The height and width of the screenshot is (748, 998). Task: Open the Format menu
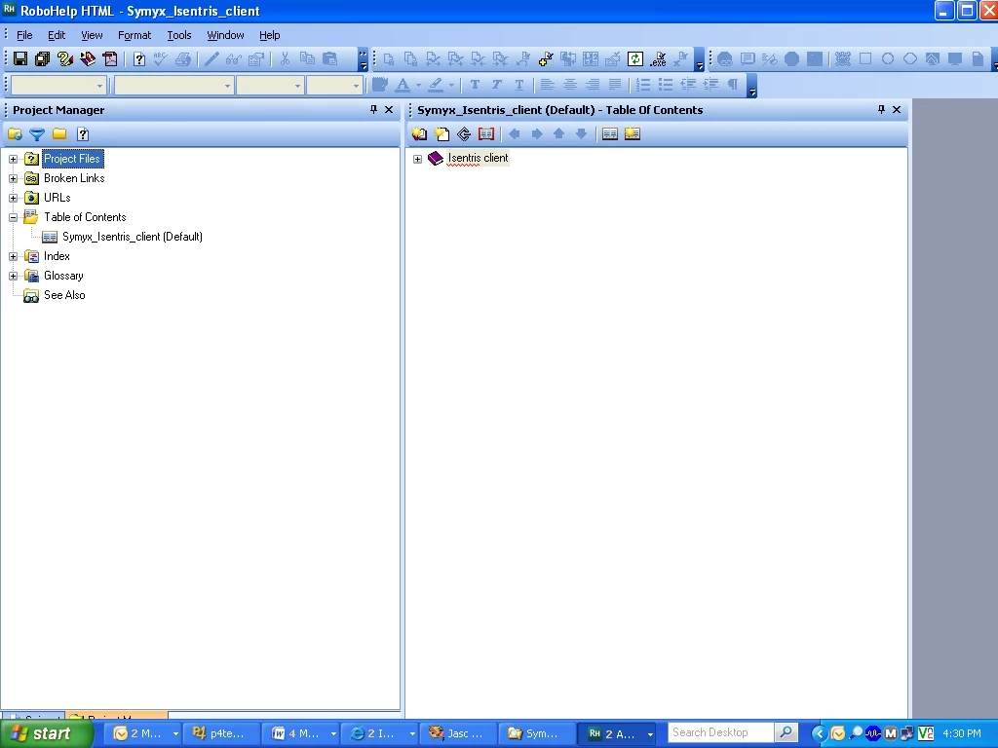click(134, 35)
